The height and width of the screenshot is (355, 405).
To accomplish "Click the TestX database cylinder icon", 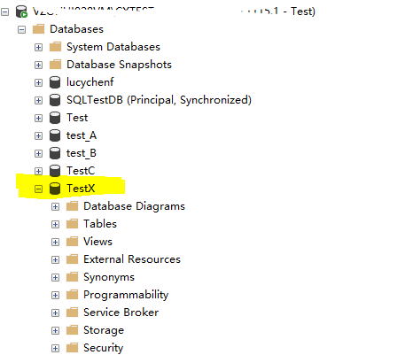I will 55,189.
